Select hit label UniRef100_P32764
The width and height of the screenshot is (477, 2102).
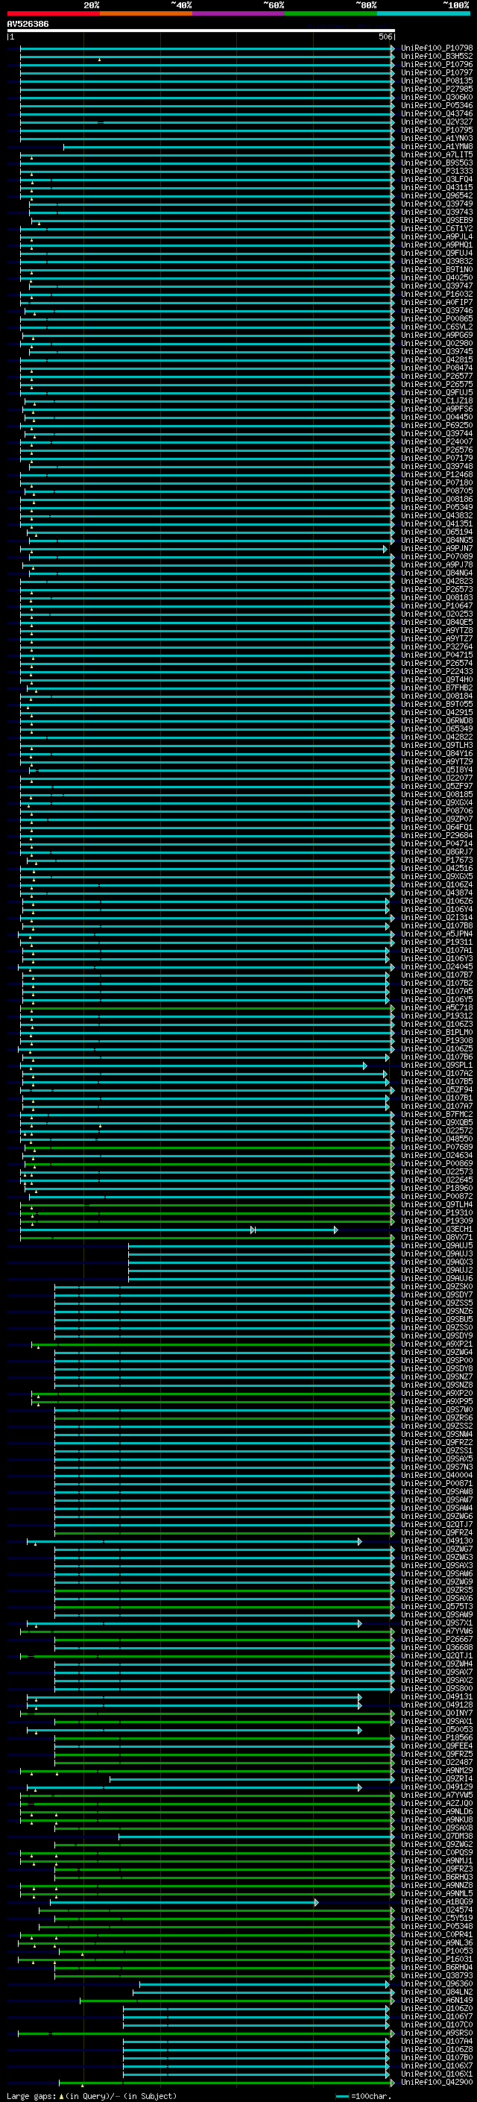(437, 646)
